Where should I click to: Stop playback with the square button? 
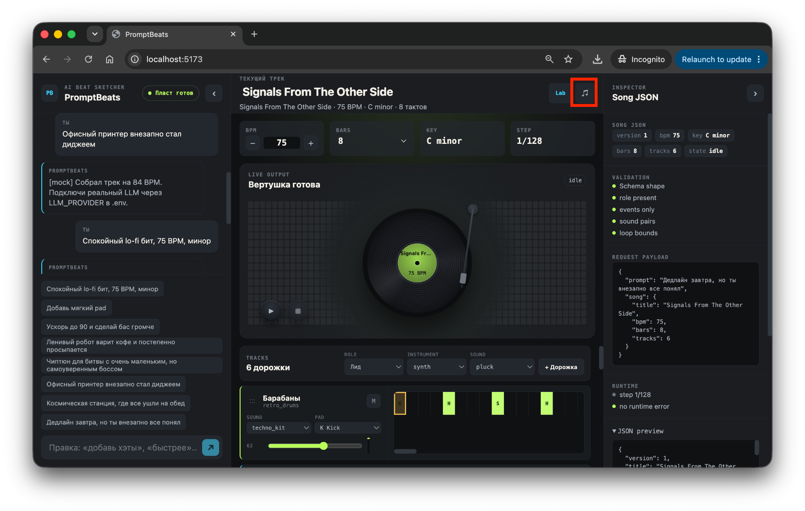click(298, 311)
